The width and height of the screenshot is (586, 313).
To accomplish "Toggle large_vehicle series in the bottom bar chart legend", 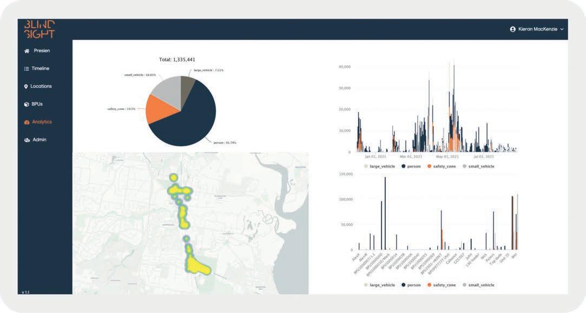I will point(379,285).
